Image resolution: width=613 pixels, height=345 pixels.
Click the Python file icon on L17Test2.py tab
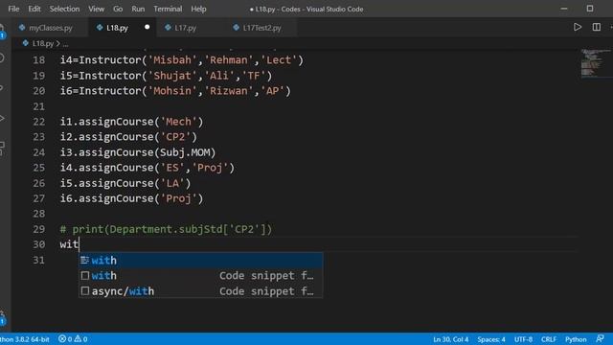[237, 28]
